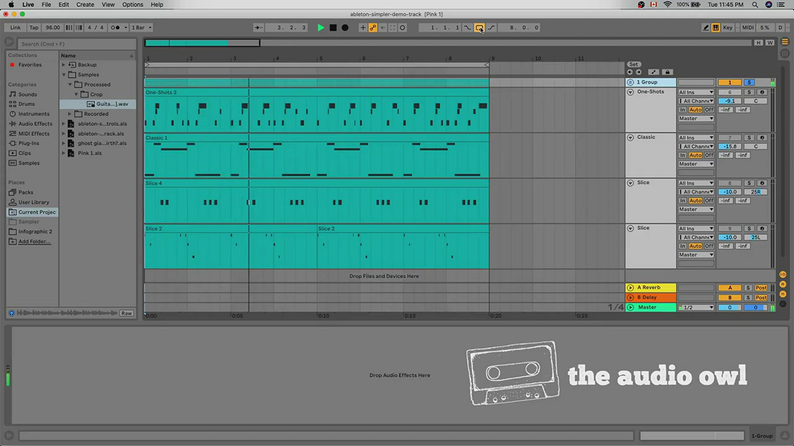Toggle Computer MIDI Keyboard icon
Screen dimensions: 794x446
(x=715, y=28)
